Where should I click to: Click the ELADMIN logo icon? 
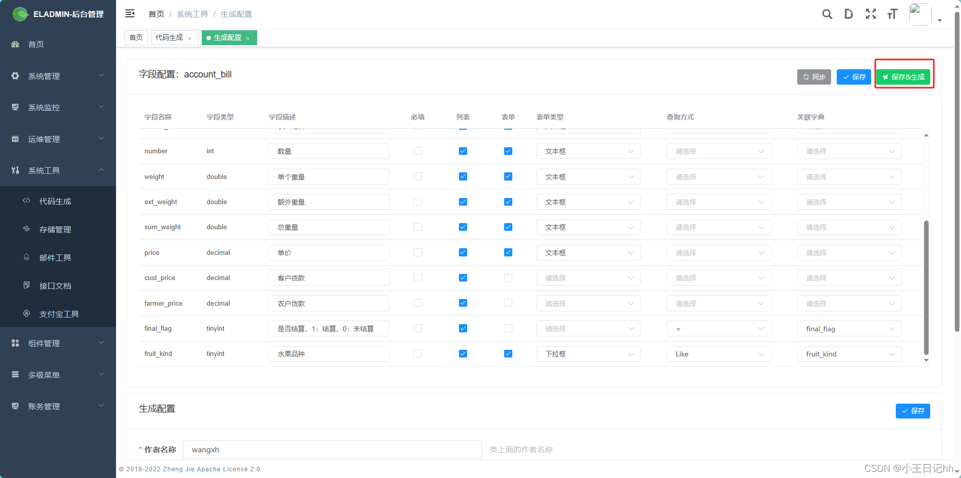(21, 14)
